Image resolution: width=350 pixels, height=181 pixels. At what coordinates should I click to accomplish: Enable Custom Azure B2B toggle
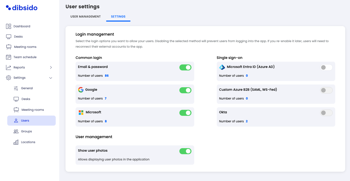click(326, 90)
